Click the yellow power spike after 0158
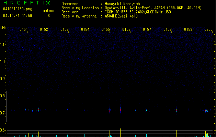The width and height of the screenshot is (216, 137). click(176, 134)
